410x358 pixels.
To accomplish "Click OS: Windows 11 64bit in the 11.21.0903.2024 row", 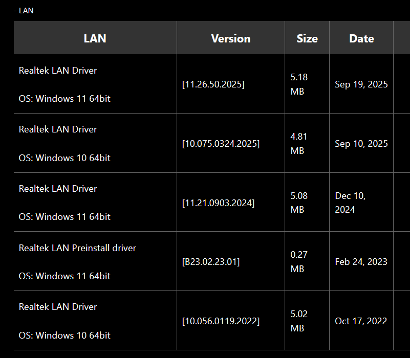I will pyautogui.click(x=64, y=217).
